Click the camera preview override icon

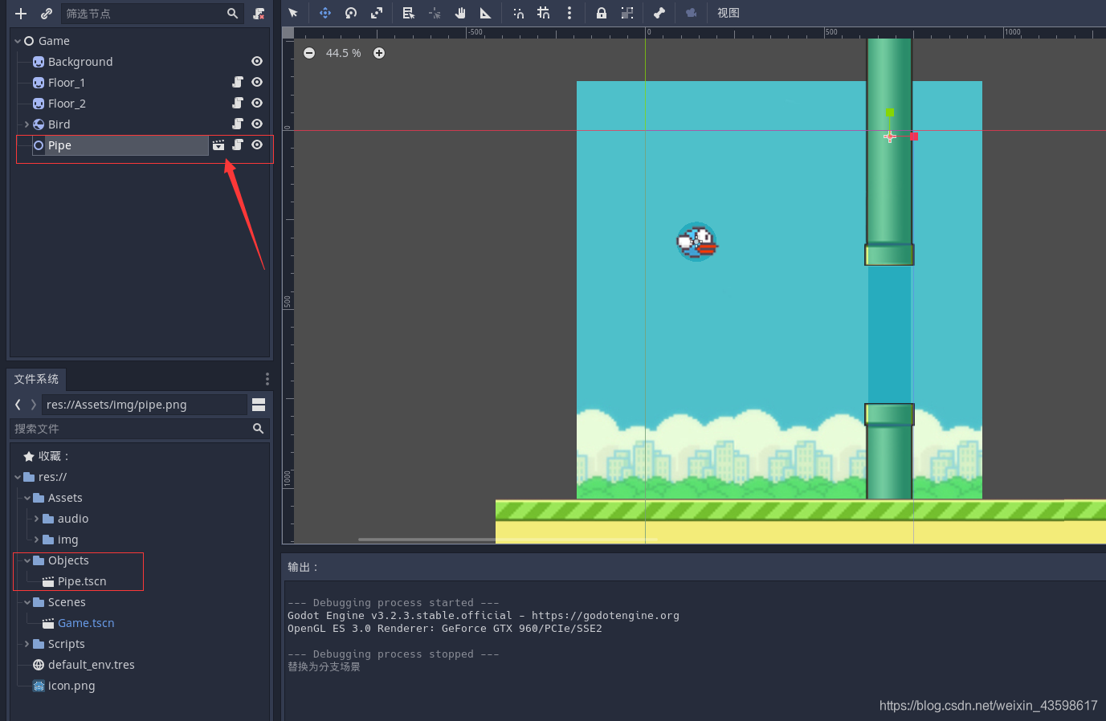[691, 13]
